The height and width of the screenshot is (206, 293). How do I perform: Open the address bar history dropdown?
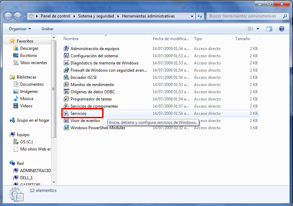click(192, 16)
